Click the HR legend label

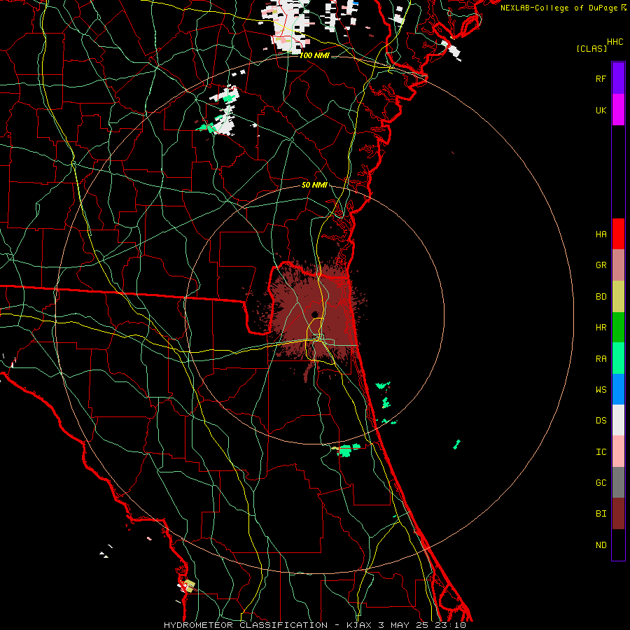(601, 328)
